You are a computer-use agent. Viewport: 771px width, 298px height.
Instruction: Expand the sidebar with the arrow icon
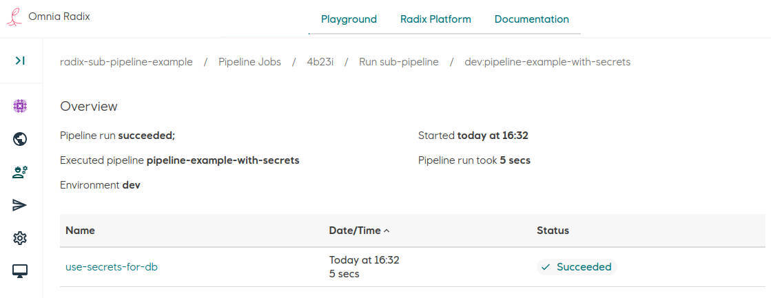click(20, 61)
